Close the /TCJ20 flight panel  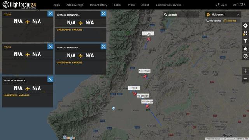click(x=50, y=14)
